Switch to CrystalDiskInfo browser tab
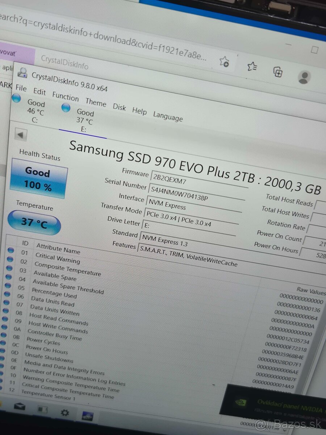Image resolution: width=326 pixels, height=435 pixels. click(x=64, y=62)
